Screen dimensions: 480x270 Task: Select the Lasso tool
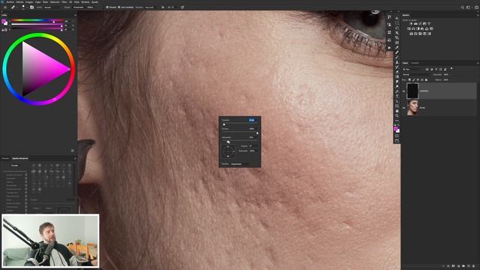point(397,28)
